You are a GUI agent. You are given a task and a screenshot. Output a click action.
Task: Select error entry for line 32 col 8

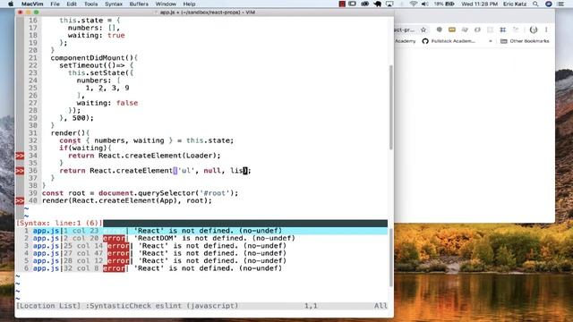[201, 268]
